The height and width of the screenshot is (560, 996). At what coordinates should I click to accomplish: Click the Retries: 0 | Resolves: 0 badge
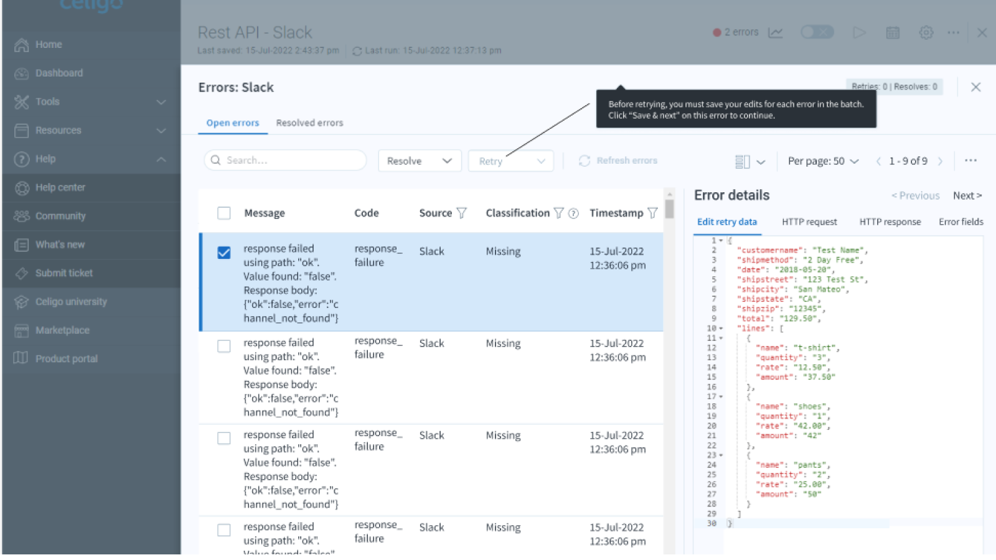pos(894,87)
